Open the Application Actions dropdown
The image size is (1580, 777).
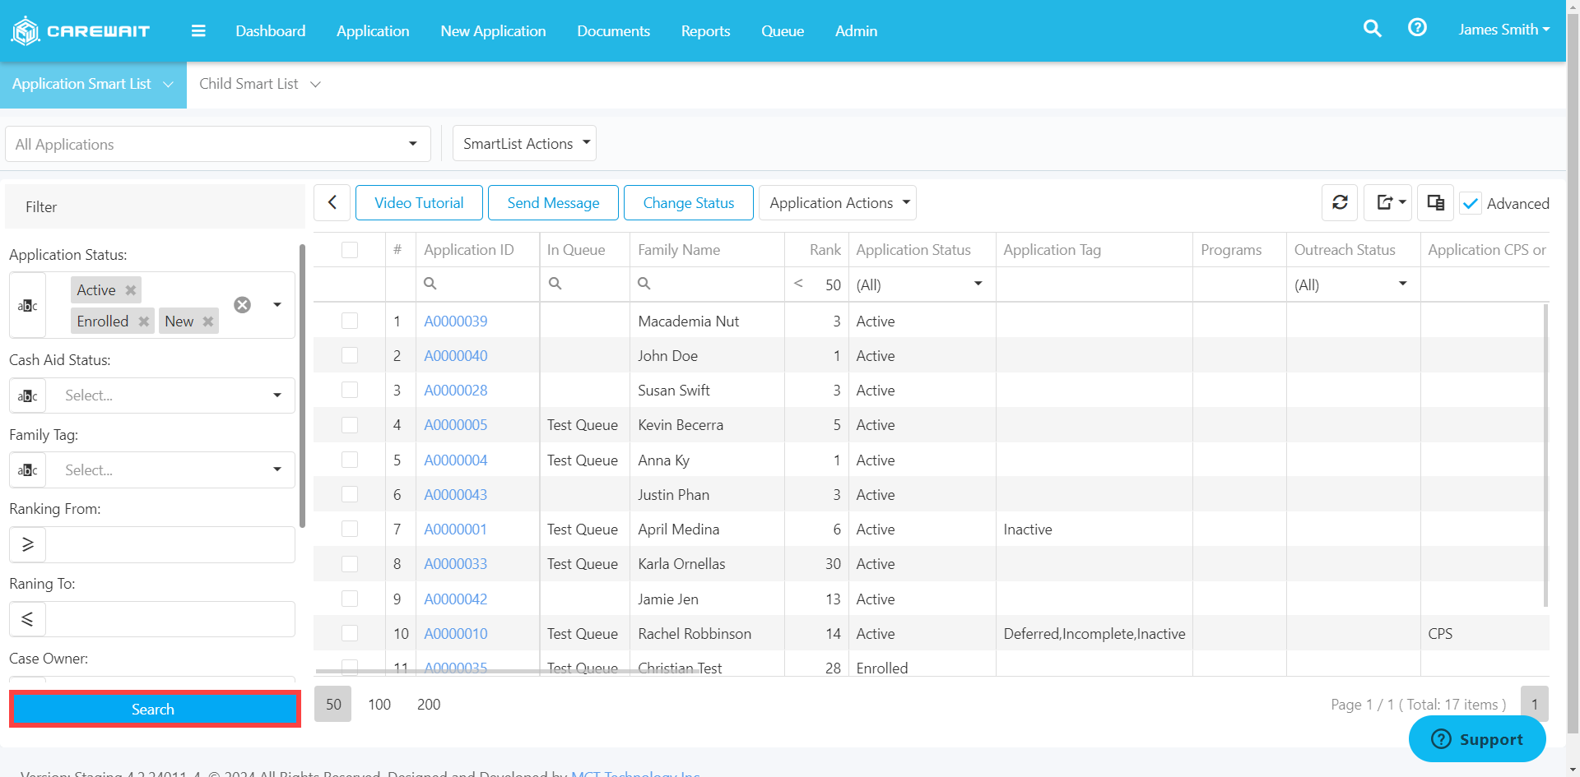[x=838, y=202]
